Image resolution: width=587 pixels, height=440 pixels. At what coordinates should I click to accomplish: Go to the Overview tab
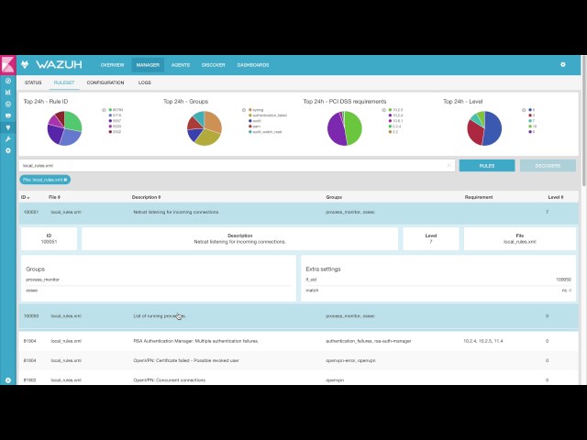pyautogui.click(x=112, y=65)
